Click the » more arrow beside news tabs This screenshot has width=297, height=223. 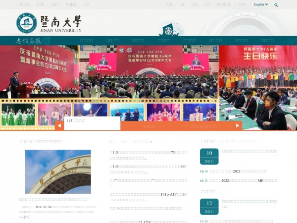pos(151,141)
